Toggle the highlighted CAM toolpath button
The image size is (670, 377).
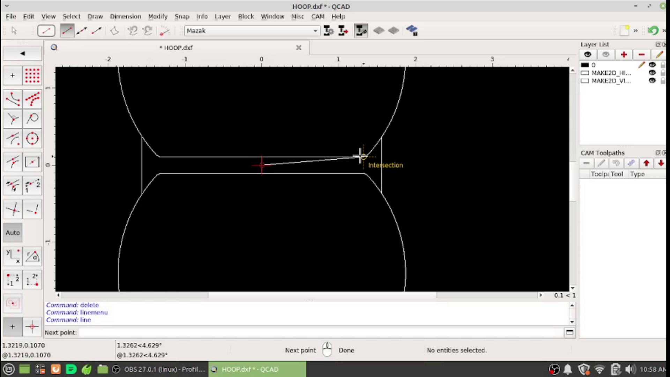coord(361,31)
